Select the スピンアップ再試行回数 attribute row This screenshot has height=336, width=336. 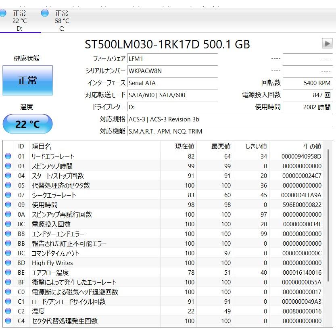tap(164, 214)
